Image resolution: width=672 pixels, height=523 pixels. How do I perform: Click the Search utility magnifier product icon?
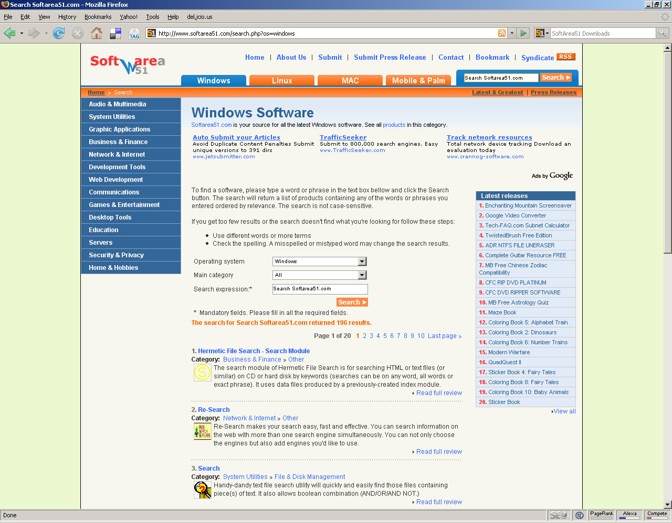[x=202, y=490]
